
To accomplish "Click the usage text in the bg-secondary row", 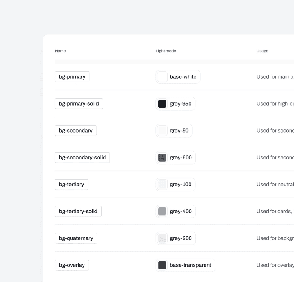I will 275,131.
